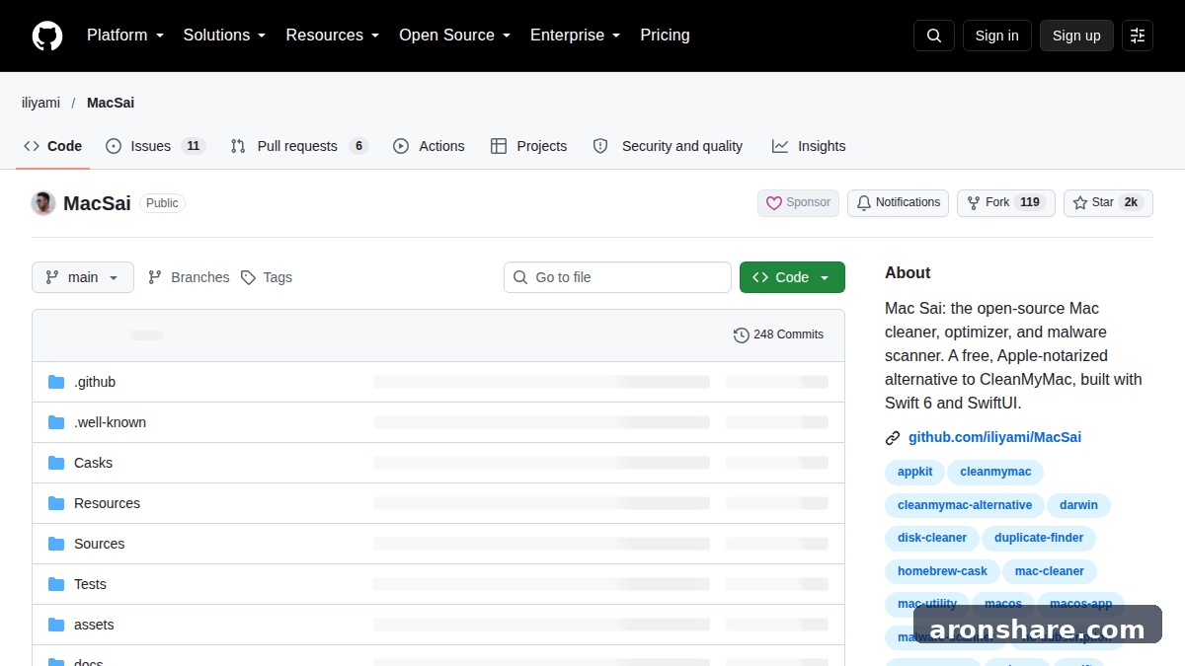Click the Security shield icon

600,146
